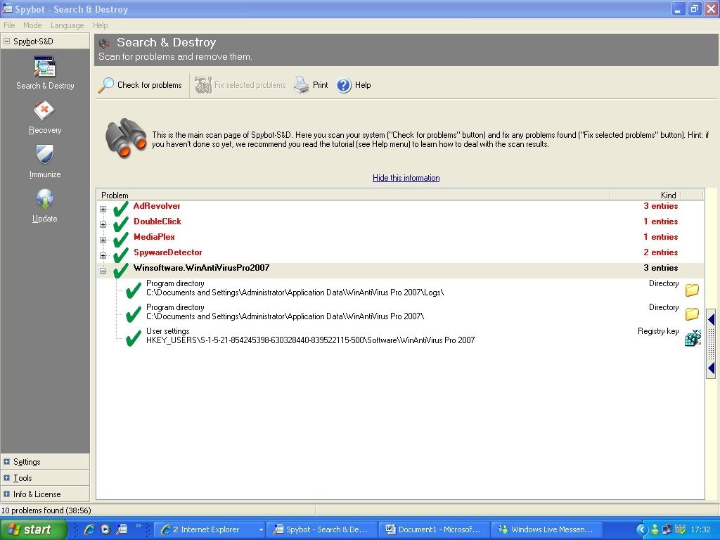Click the lower blue arrow on side panel handle
720x540 pixels.
(712, 367)
